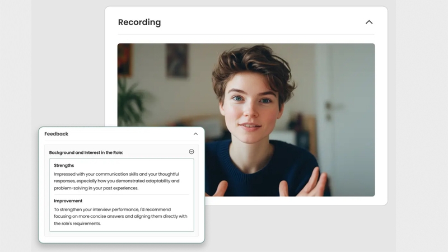This screenshot has width=448, height=252.
Task: Click the Recording panel heading
Action: pyautogui.click(x=139, y=22)
